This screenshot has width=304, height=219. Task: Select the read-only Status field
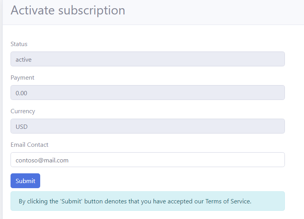pos(148,59)
